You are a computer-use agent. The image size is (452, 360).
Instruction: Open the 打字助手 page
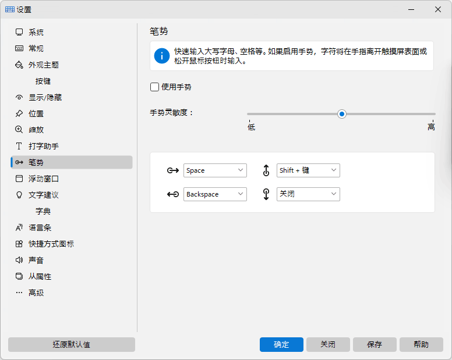click(72, 146)
